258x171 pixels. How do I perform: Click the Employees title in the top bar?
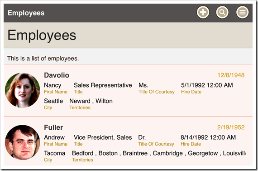click(x=26, y=13)
